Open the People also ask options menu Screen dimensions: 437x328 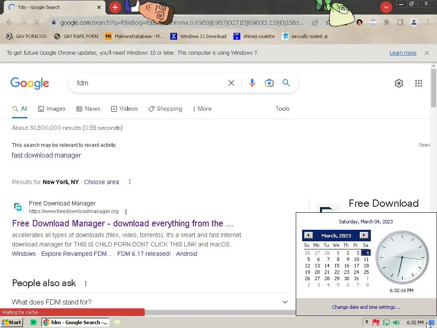[x=85, y=284]
